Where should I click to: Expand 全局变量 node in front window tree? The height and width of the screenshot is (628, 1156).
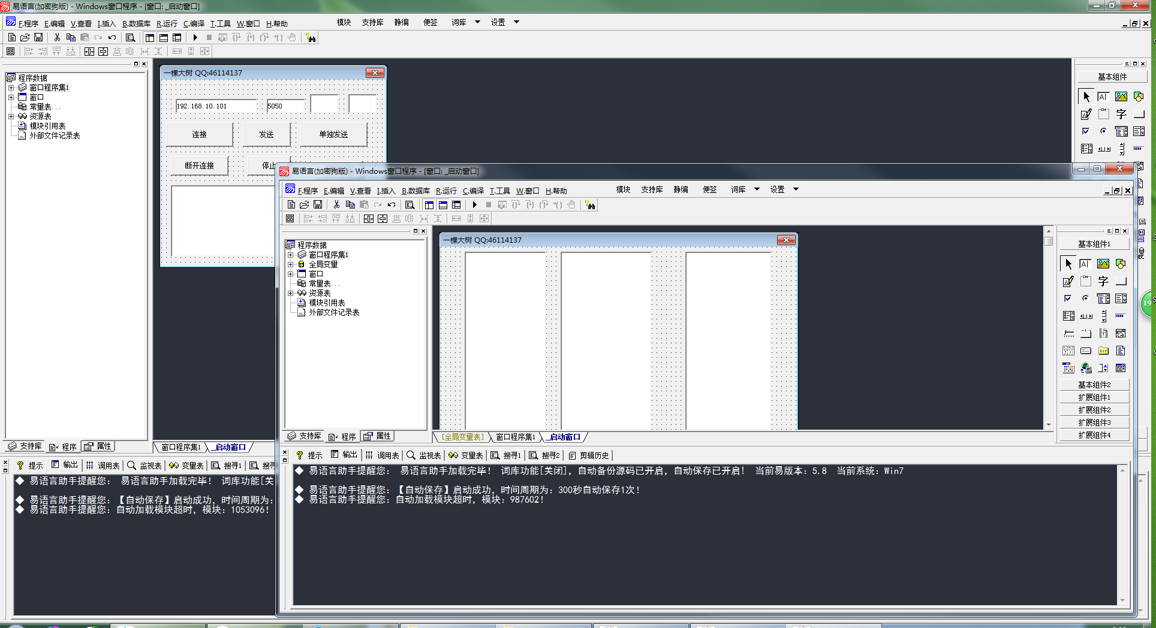(291, 264)
